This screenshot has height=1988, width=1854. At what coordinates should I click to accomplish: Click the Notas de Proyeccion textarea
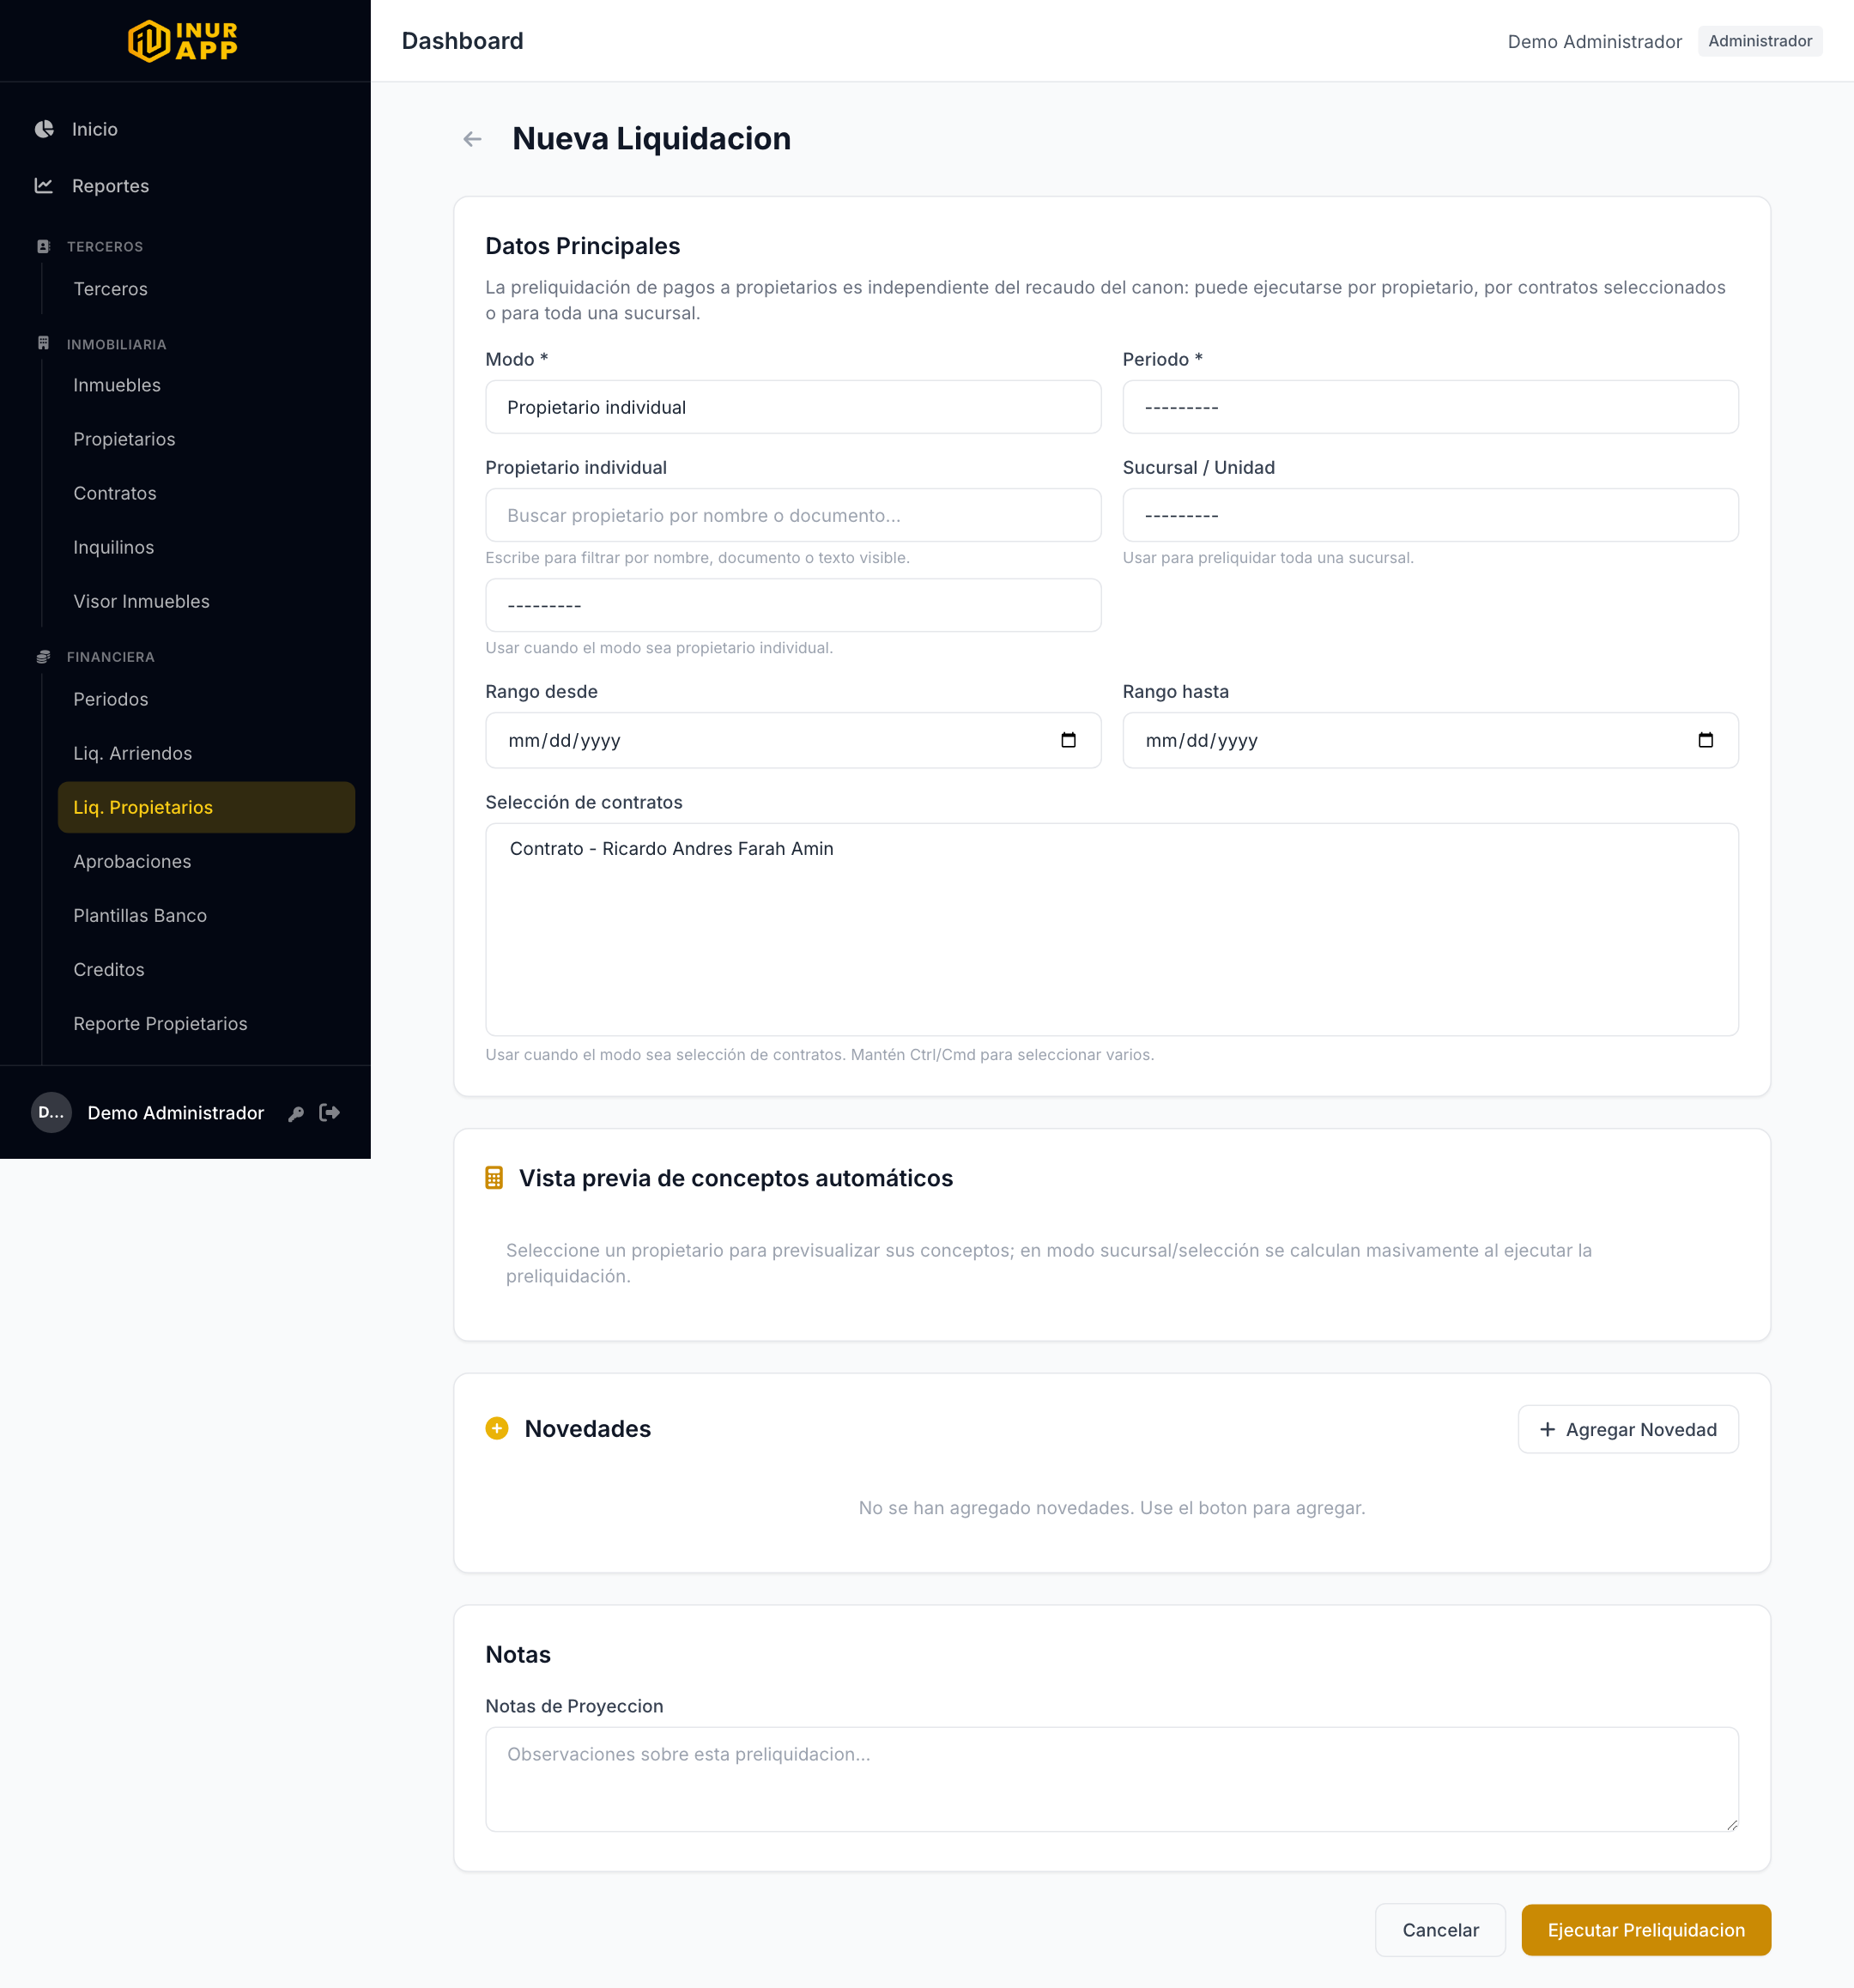click(1111, 1779)
